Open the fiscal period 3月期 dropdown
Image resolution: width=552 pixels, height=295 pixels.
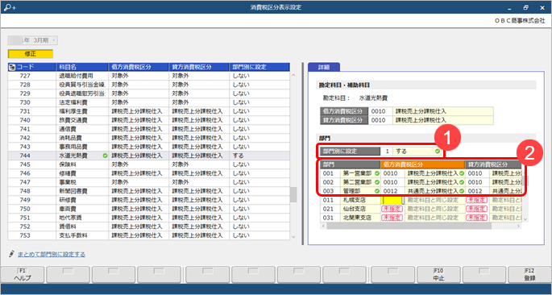33,40
